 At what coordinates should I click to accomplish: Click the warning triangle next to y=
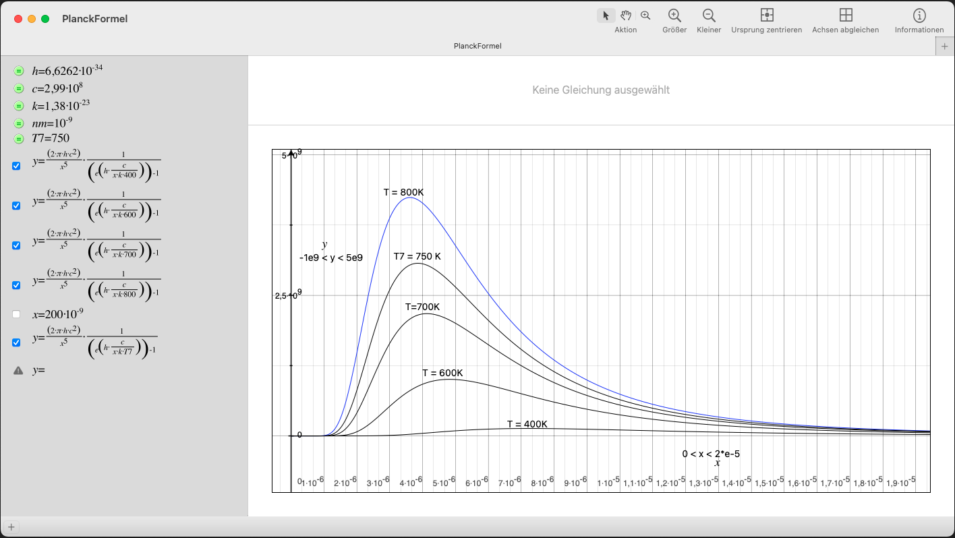tap(18, 370)
